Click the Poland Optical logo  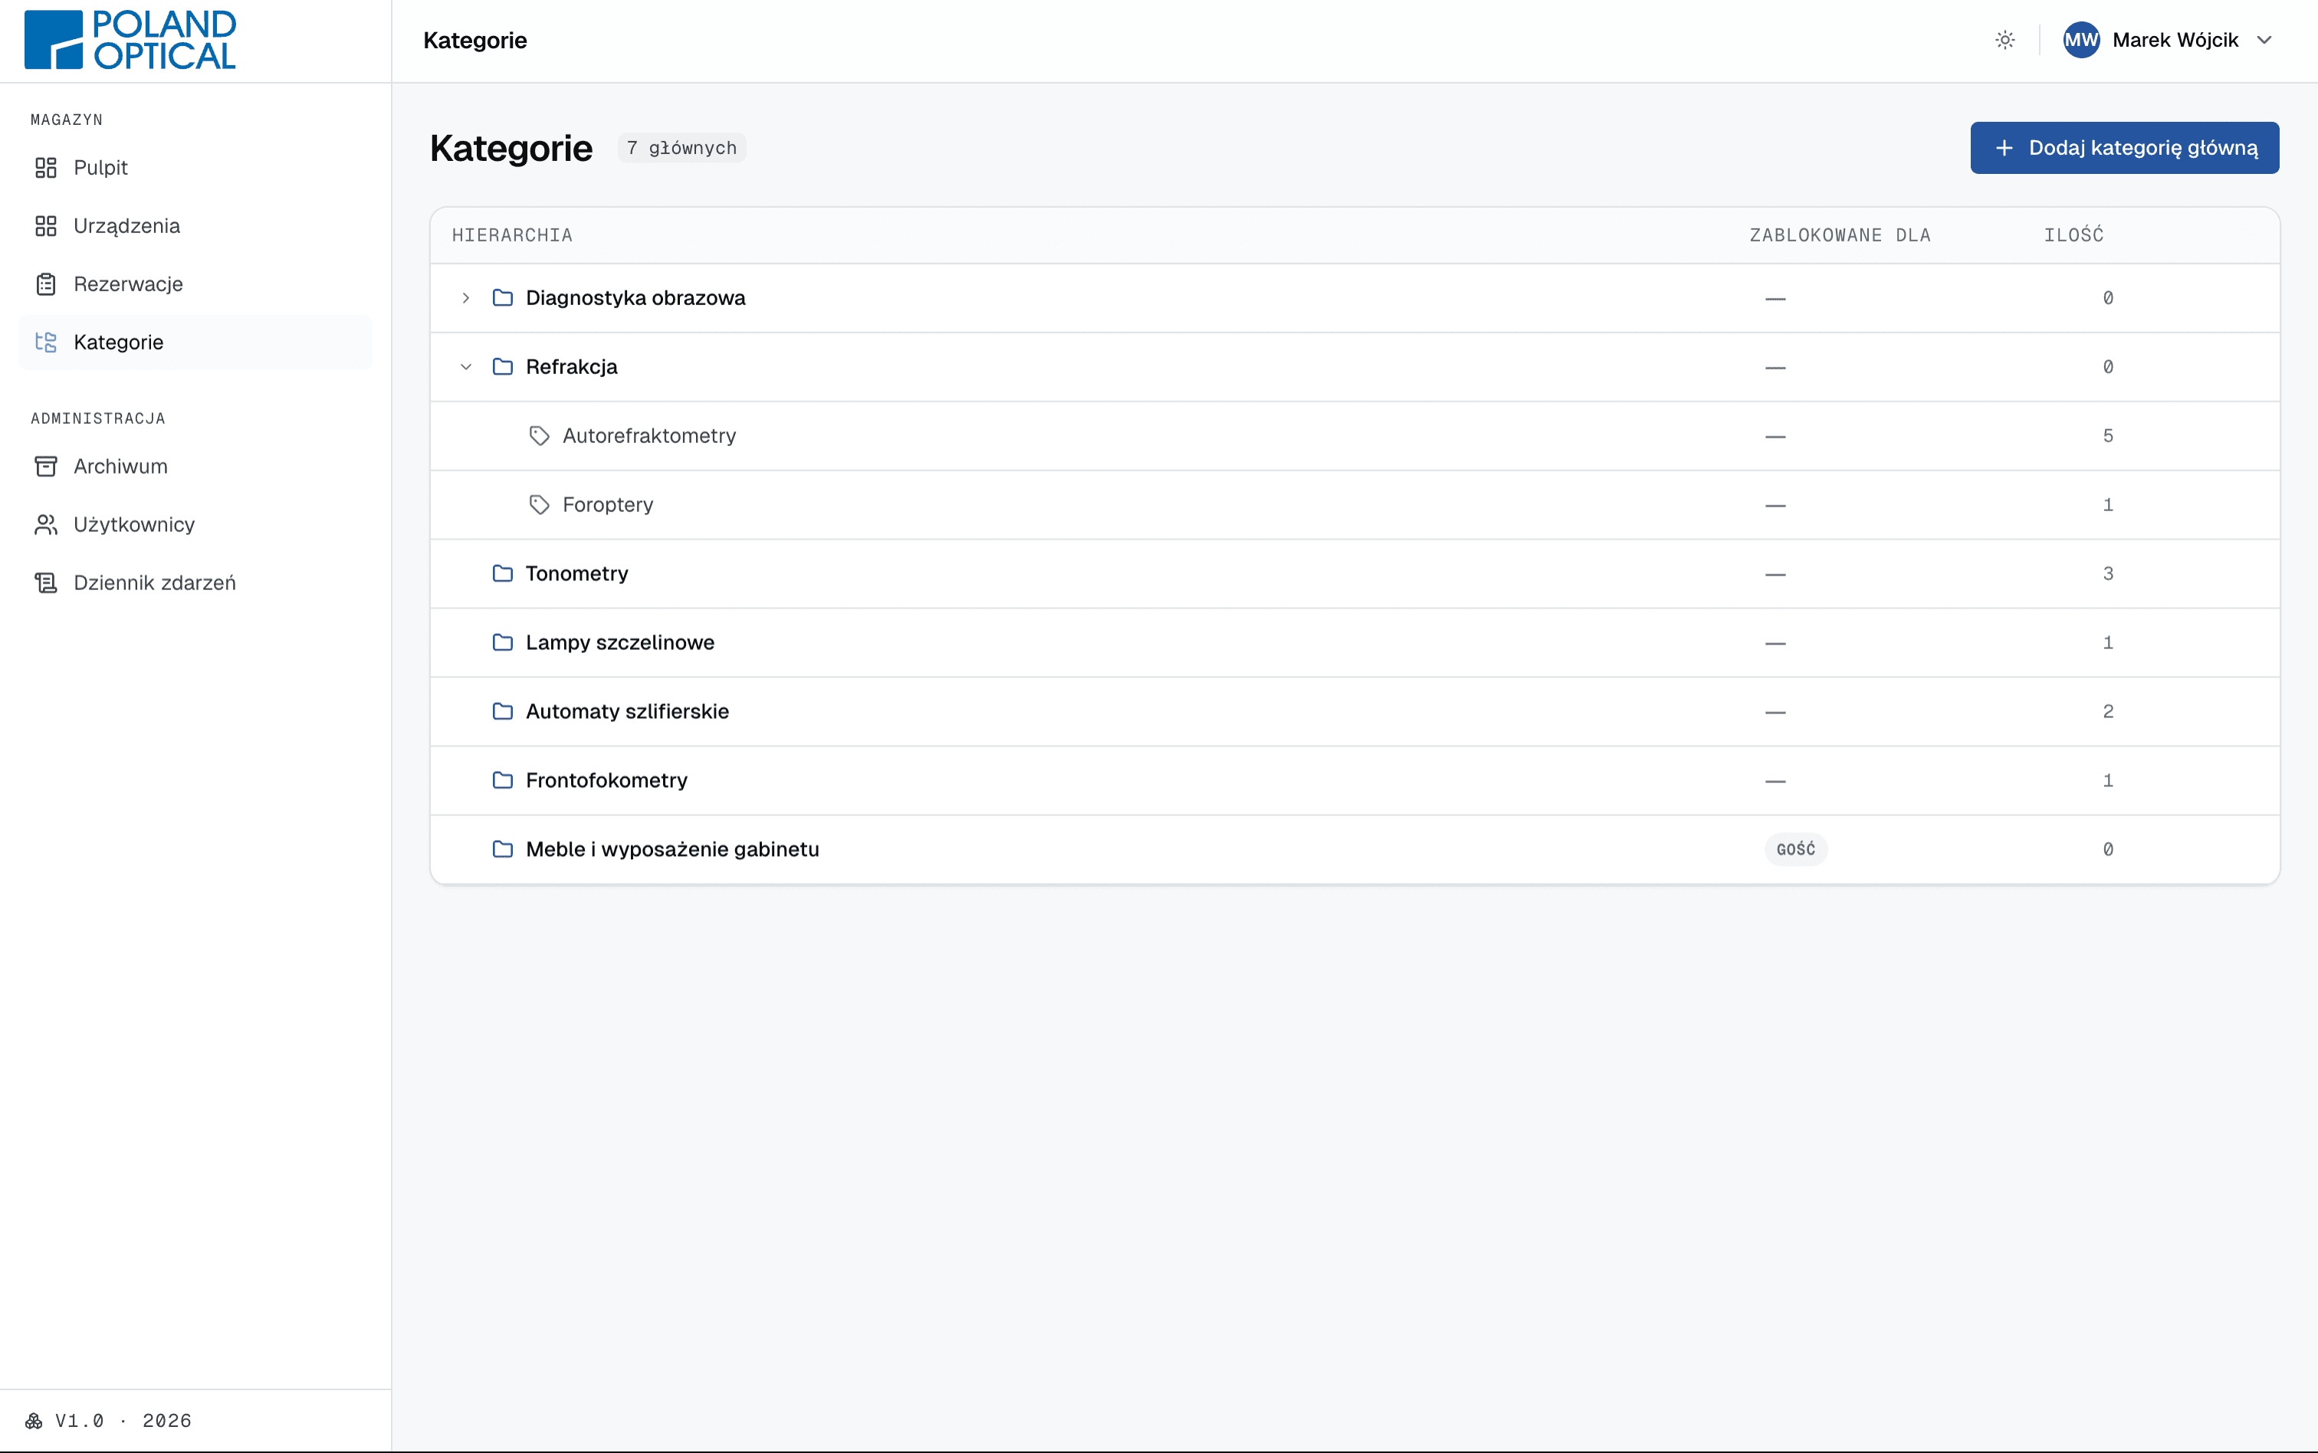pyautogui.click(x=131, y=41)
